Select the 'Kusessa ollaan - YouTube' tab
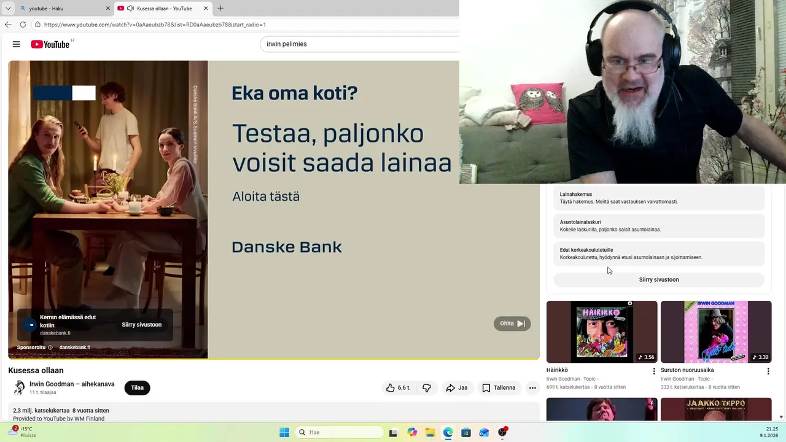786x442 pixels. coord(163,8)
